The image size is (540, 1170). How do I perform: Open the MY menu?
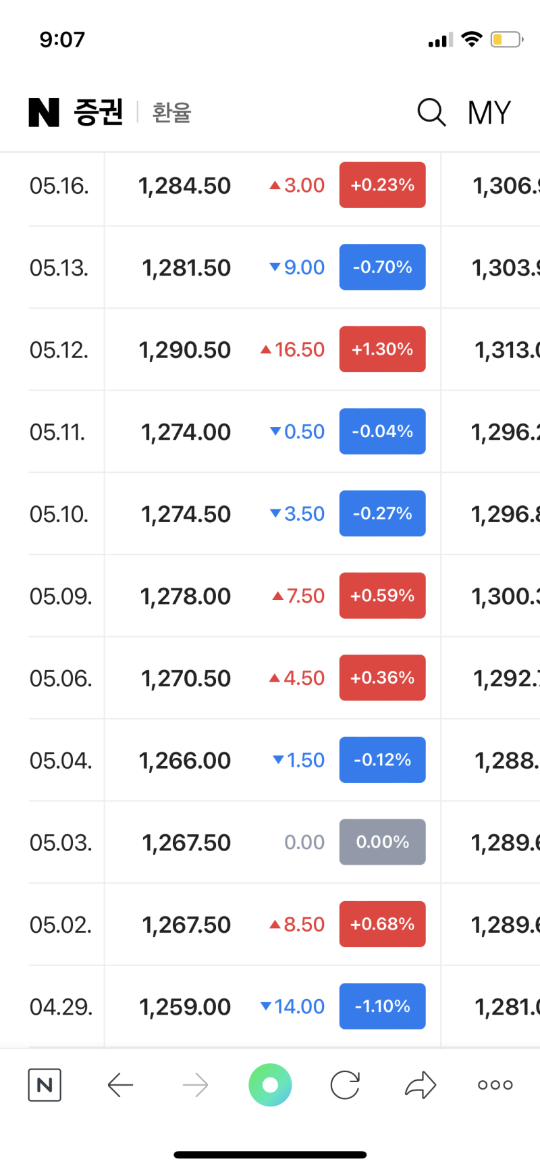pyautogui.click(x=489, y=112)
